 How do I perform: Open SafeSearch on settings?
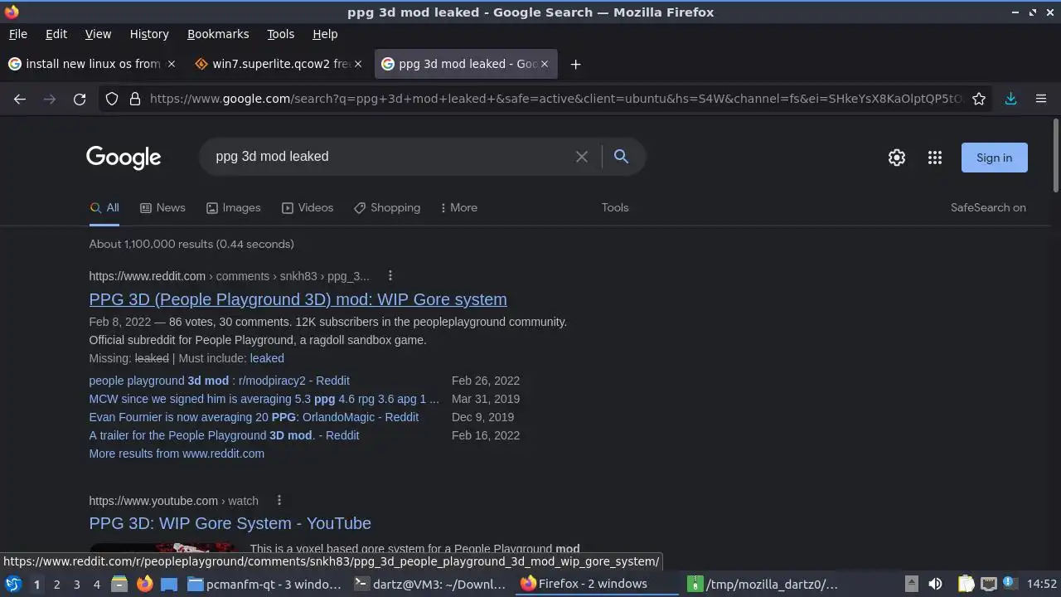pos(988,208)
